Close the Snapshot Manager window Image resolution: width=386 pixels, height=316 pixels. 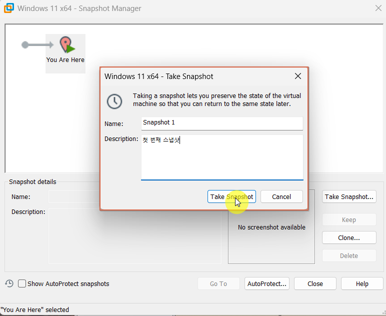(x=378, y=8)
